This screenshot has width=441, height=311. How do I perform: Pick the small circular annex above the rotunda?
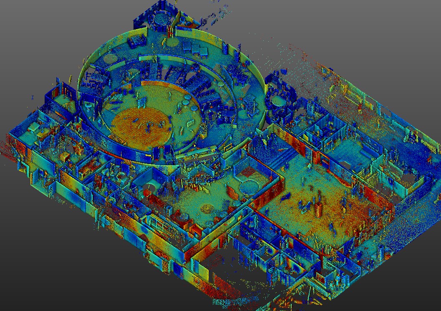click(161, 19)
